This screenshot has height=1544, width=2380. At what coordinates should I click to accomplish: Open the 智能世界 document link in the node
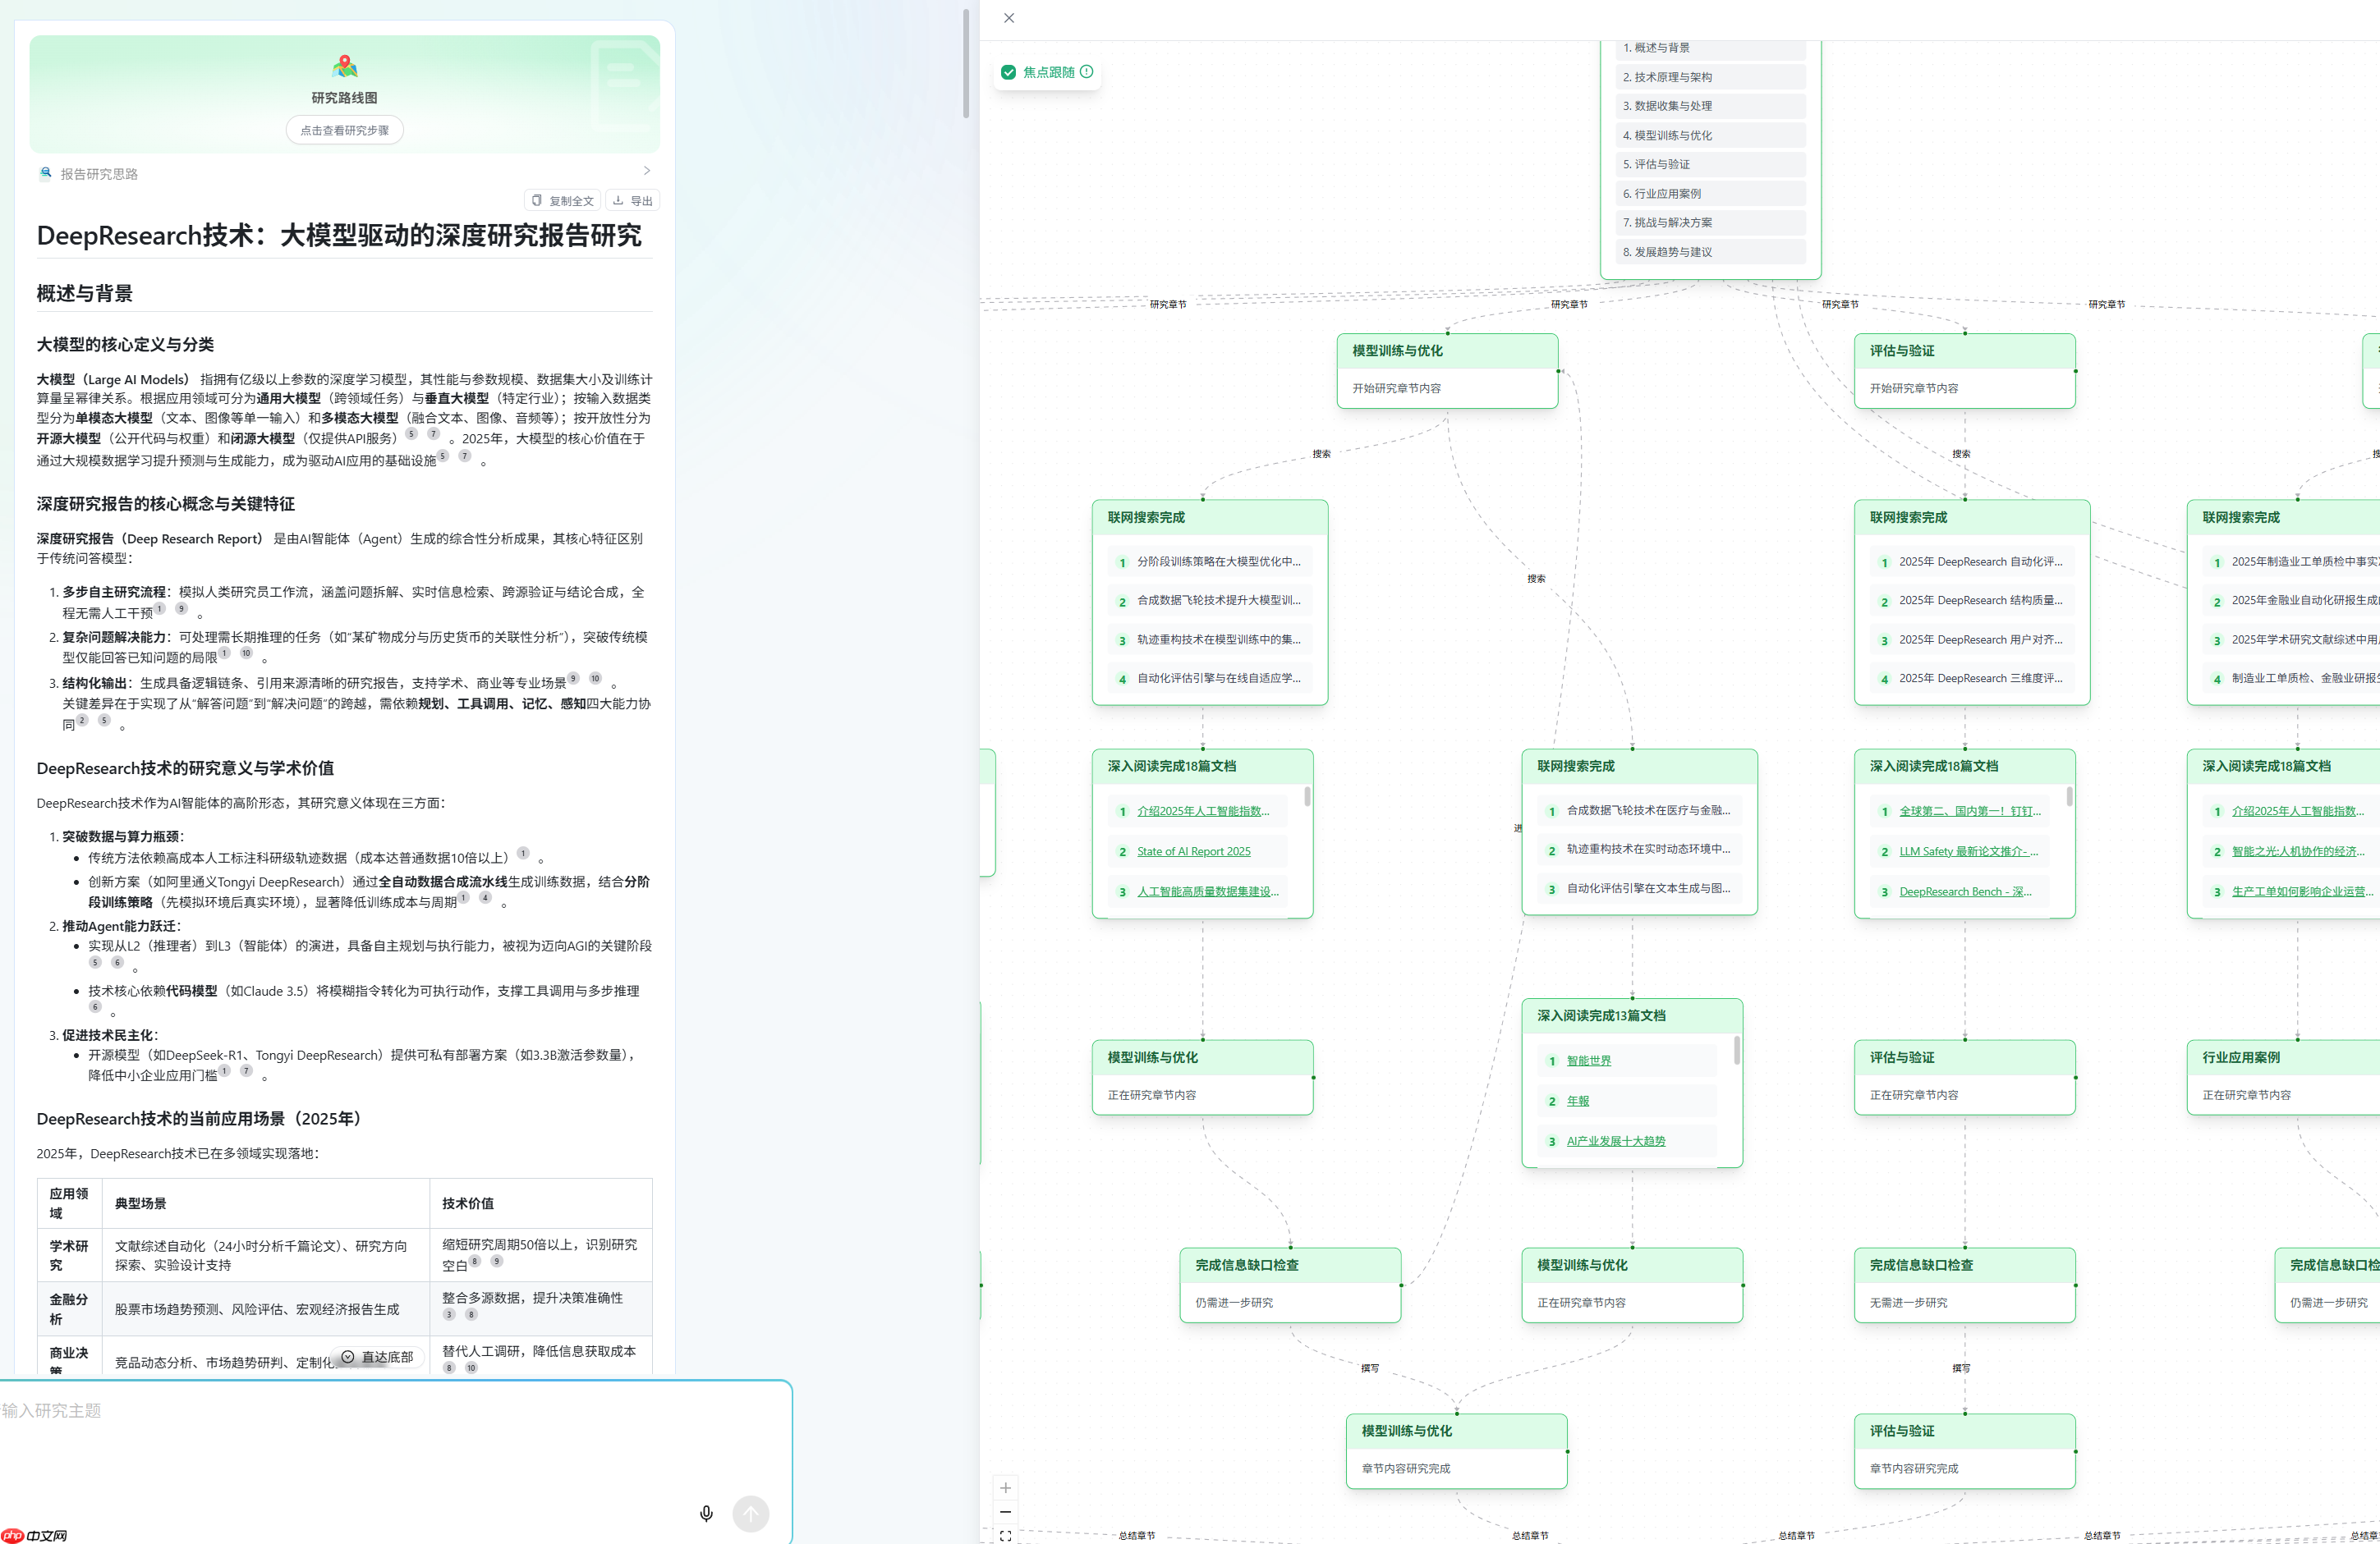[x=1589, y=1061]
